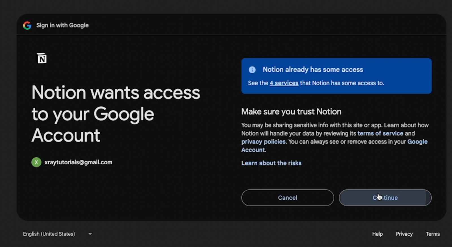Open the Terms footer link
Screen dimensions: 452x247
[433, 234]
